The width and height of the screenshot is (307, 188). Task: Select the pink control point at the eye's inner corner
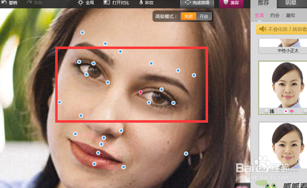140,92
